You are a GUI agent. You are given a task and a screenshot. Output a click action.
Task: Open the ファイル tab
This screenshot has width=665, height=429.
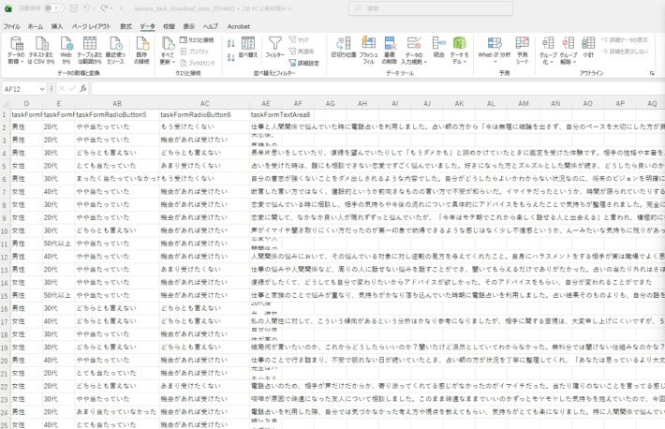tap(11, 26)
